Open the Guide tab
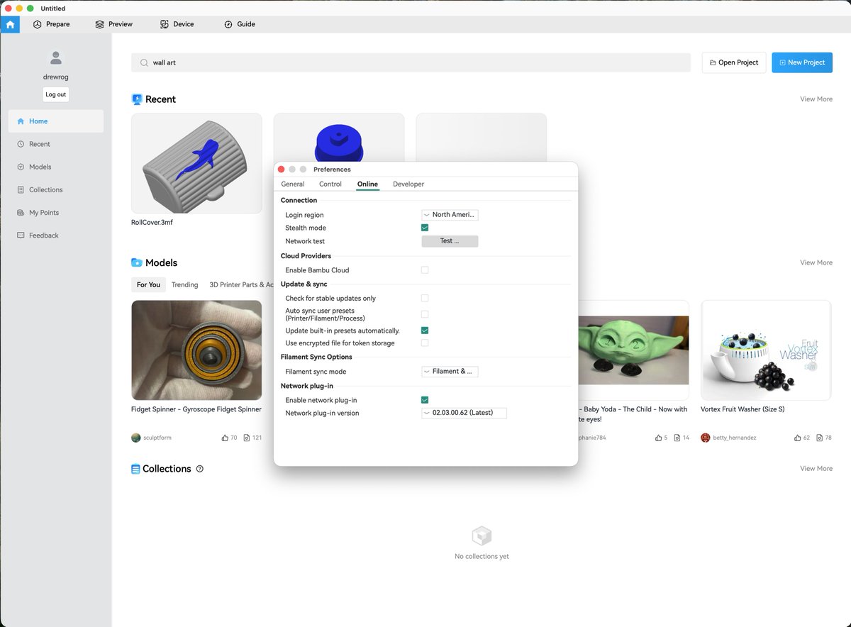This screenshot has height=627, width=851. [x=239, y=24]
